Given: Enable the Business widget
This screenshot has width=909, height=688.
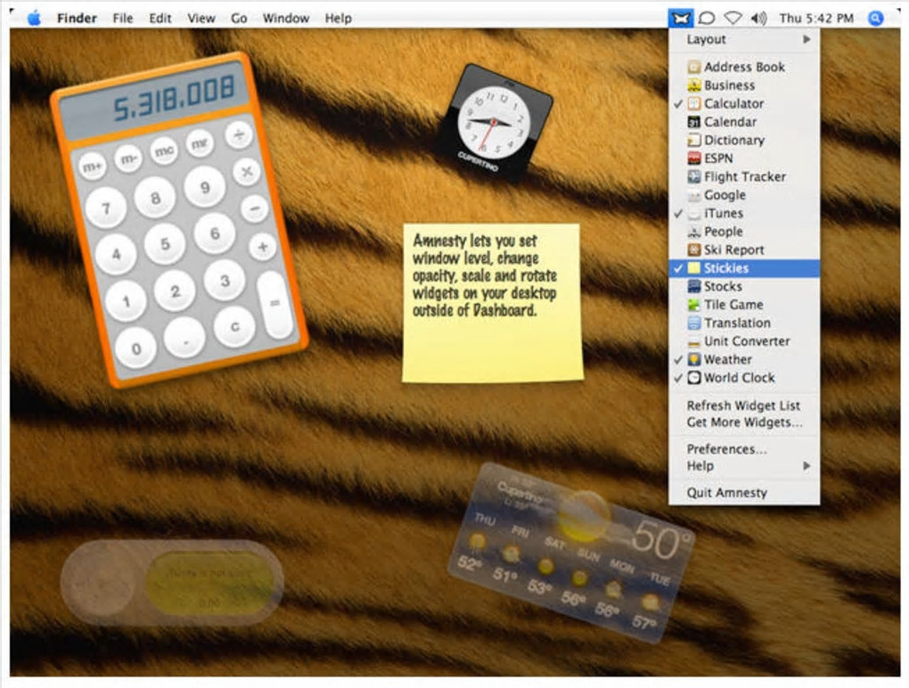Looking at the screenshot, I should tap(744, 86).
